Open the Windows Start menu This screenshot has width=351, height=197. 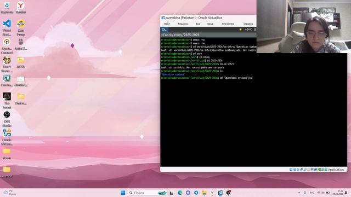[x=123, y=193]
